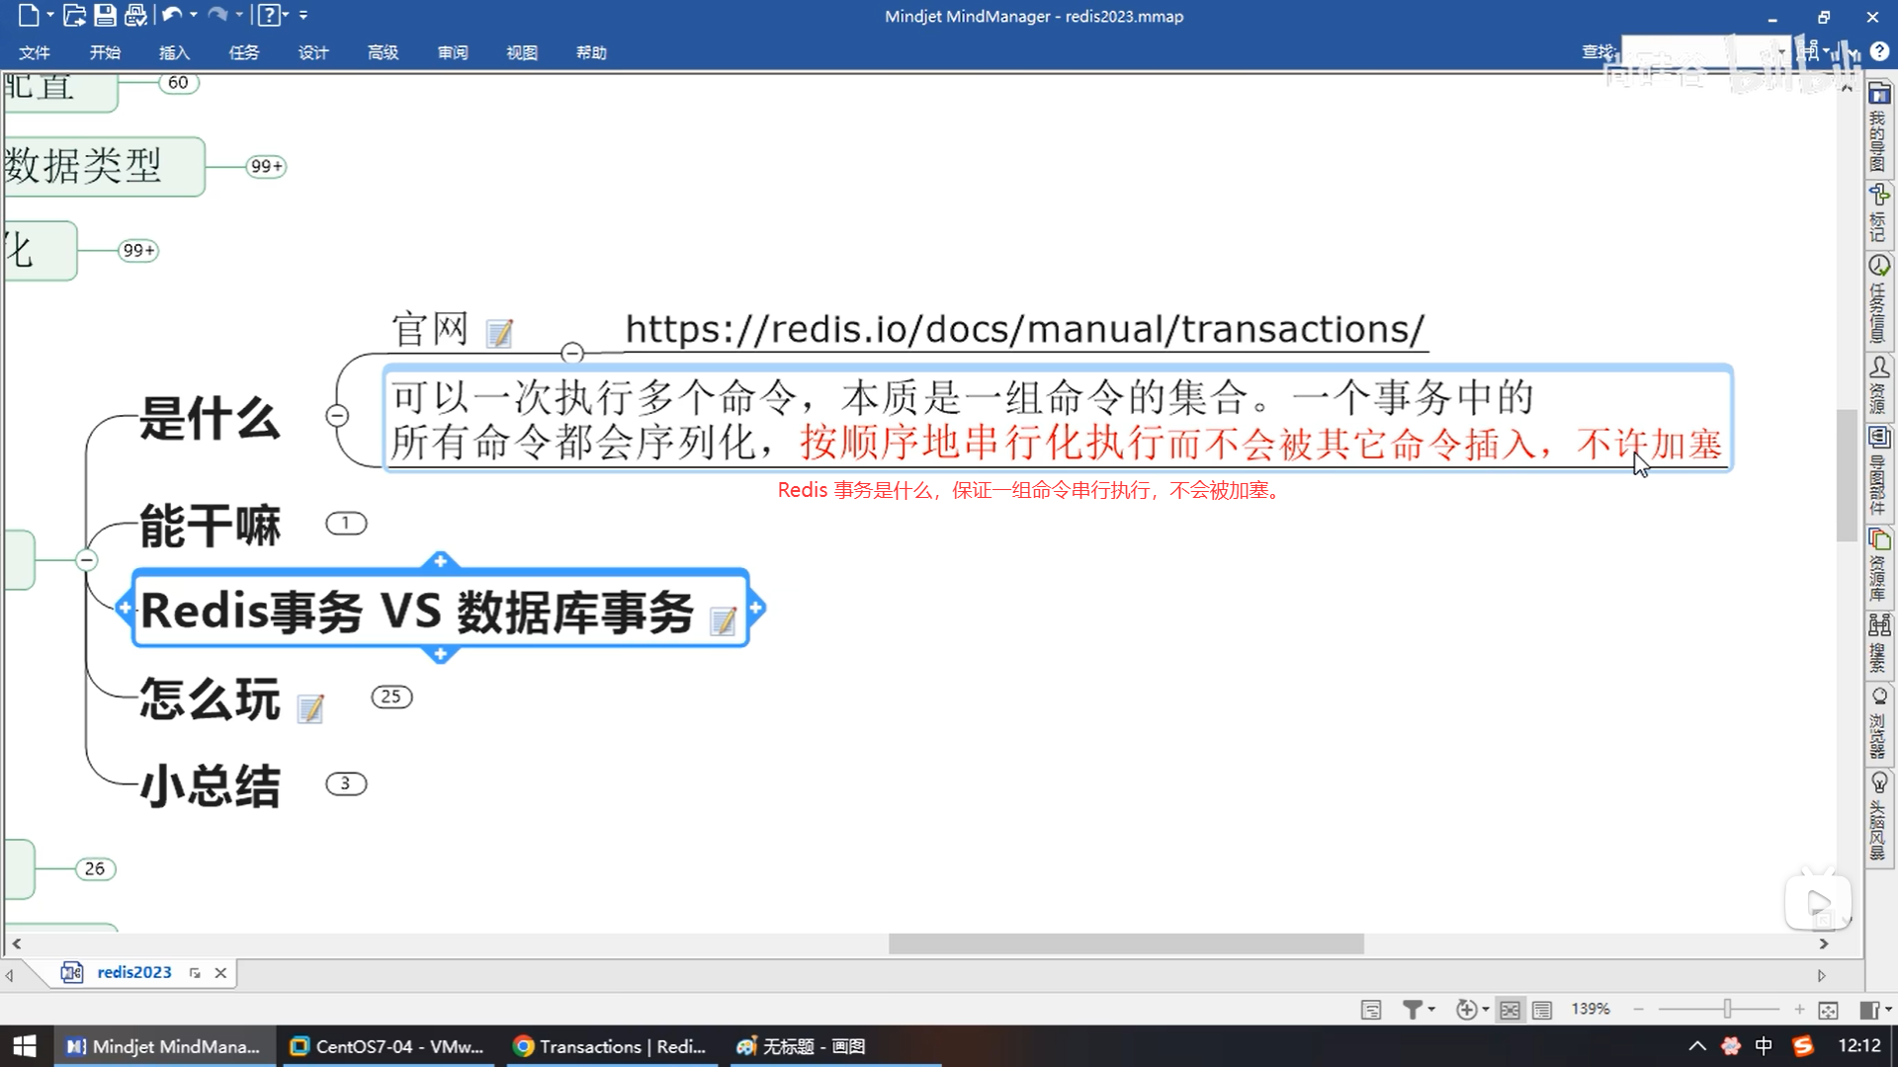
Task: Close the redis2023 document tab
Action: [x=220, y=973]
